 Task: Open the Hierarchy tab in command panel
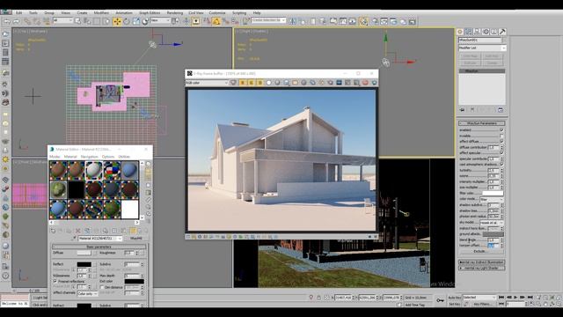477,32
